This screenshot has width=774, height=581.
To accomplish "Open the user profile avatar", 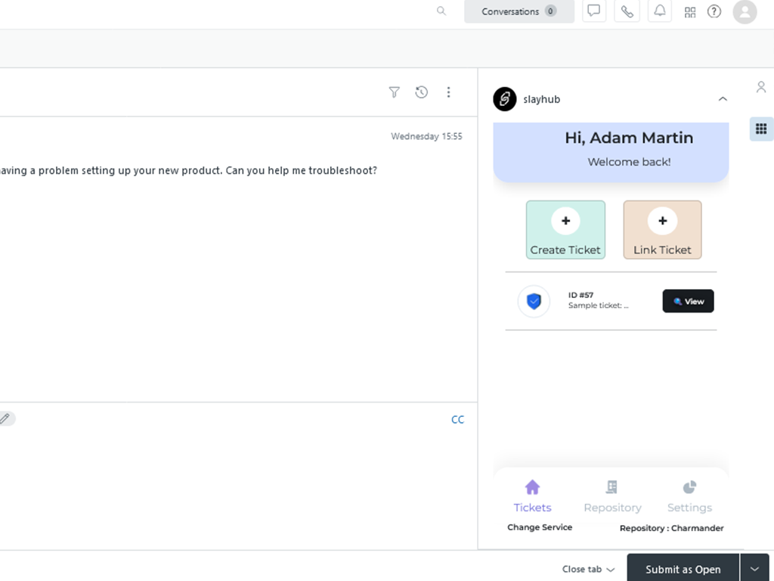I will (745, 11).
